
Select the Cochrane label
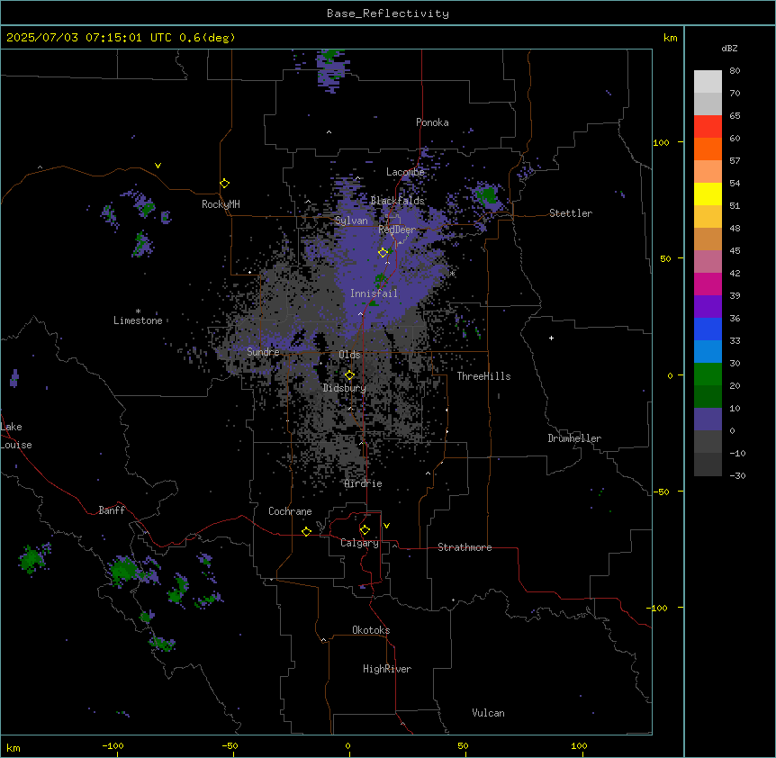(x=290, y=511)
